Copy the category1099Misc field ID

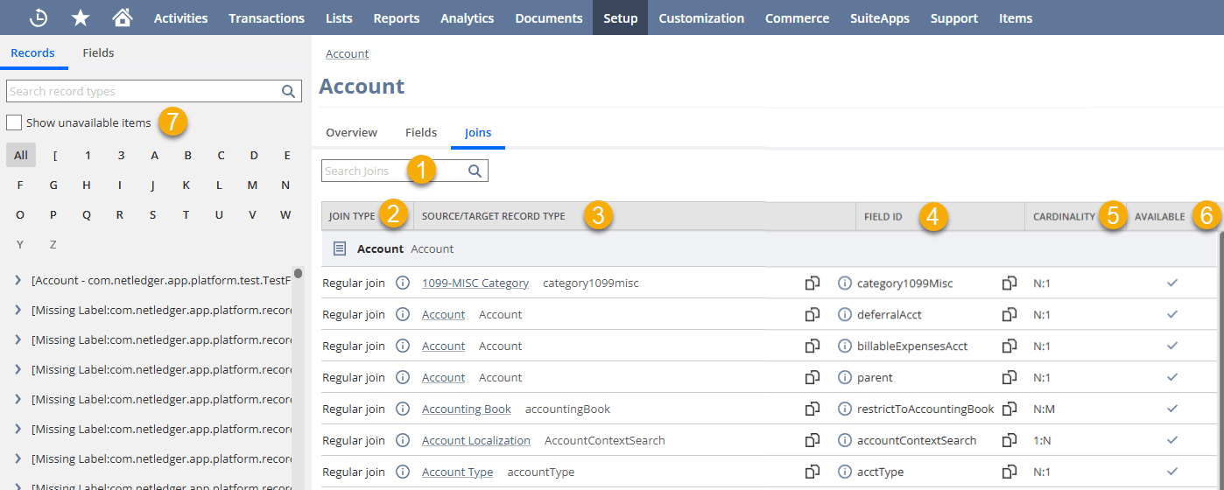tap(1009, 283)
